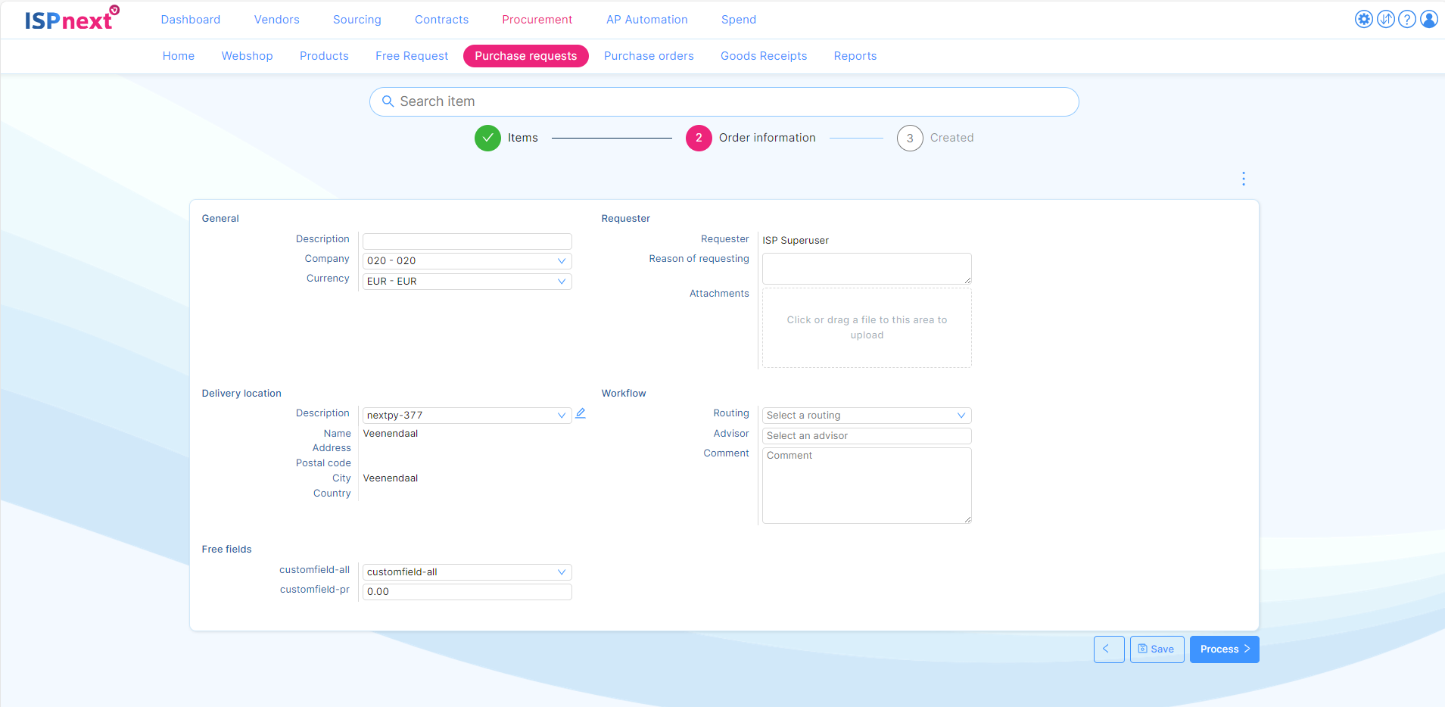Click the pencil edit icon for delivery location
This screenshot has height=707, width=1445.
(581, 414)
